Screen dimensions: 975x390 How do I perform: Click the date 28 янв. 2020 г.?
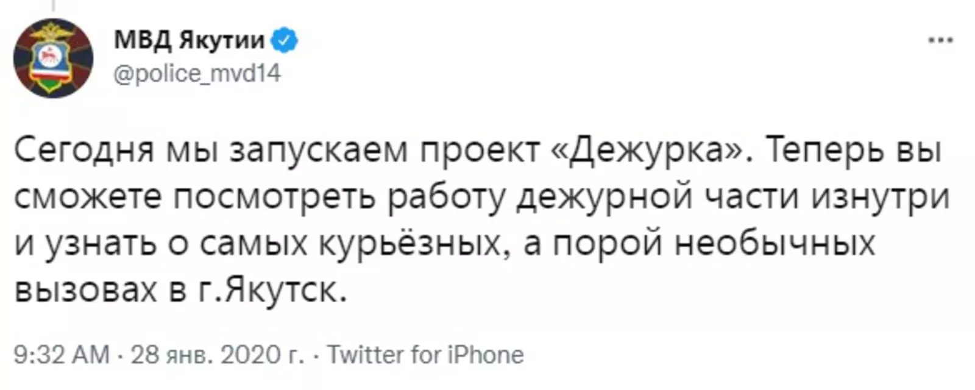(x=217, y=355)
